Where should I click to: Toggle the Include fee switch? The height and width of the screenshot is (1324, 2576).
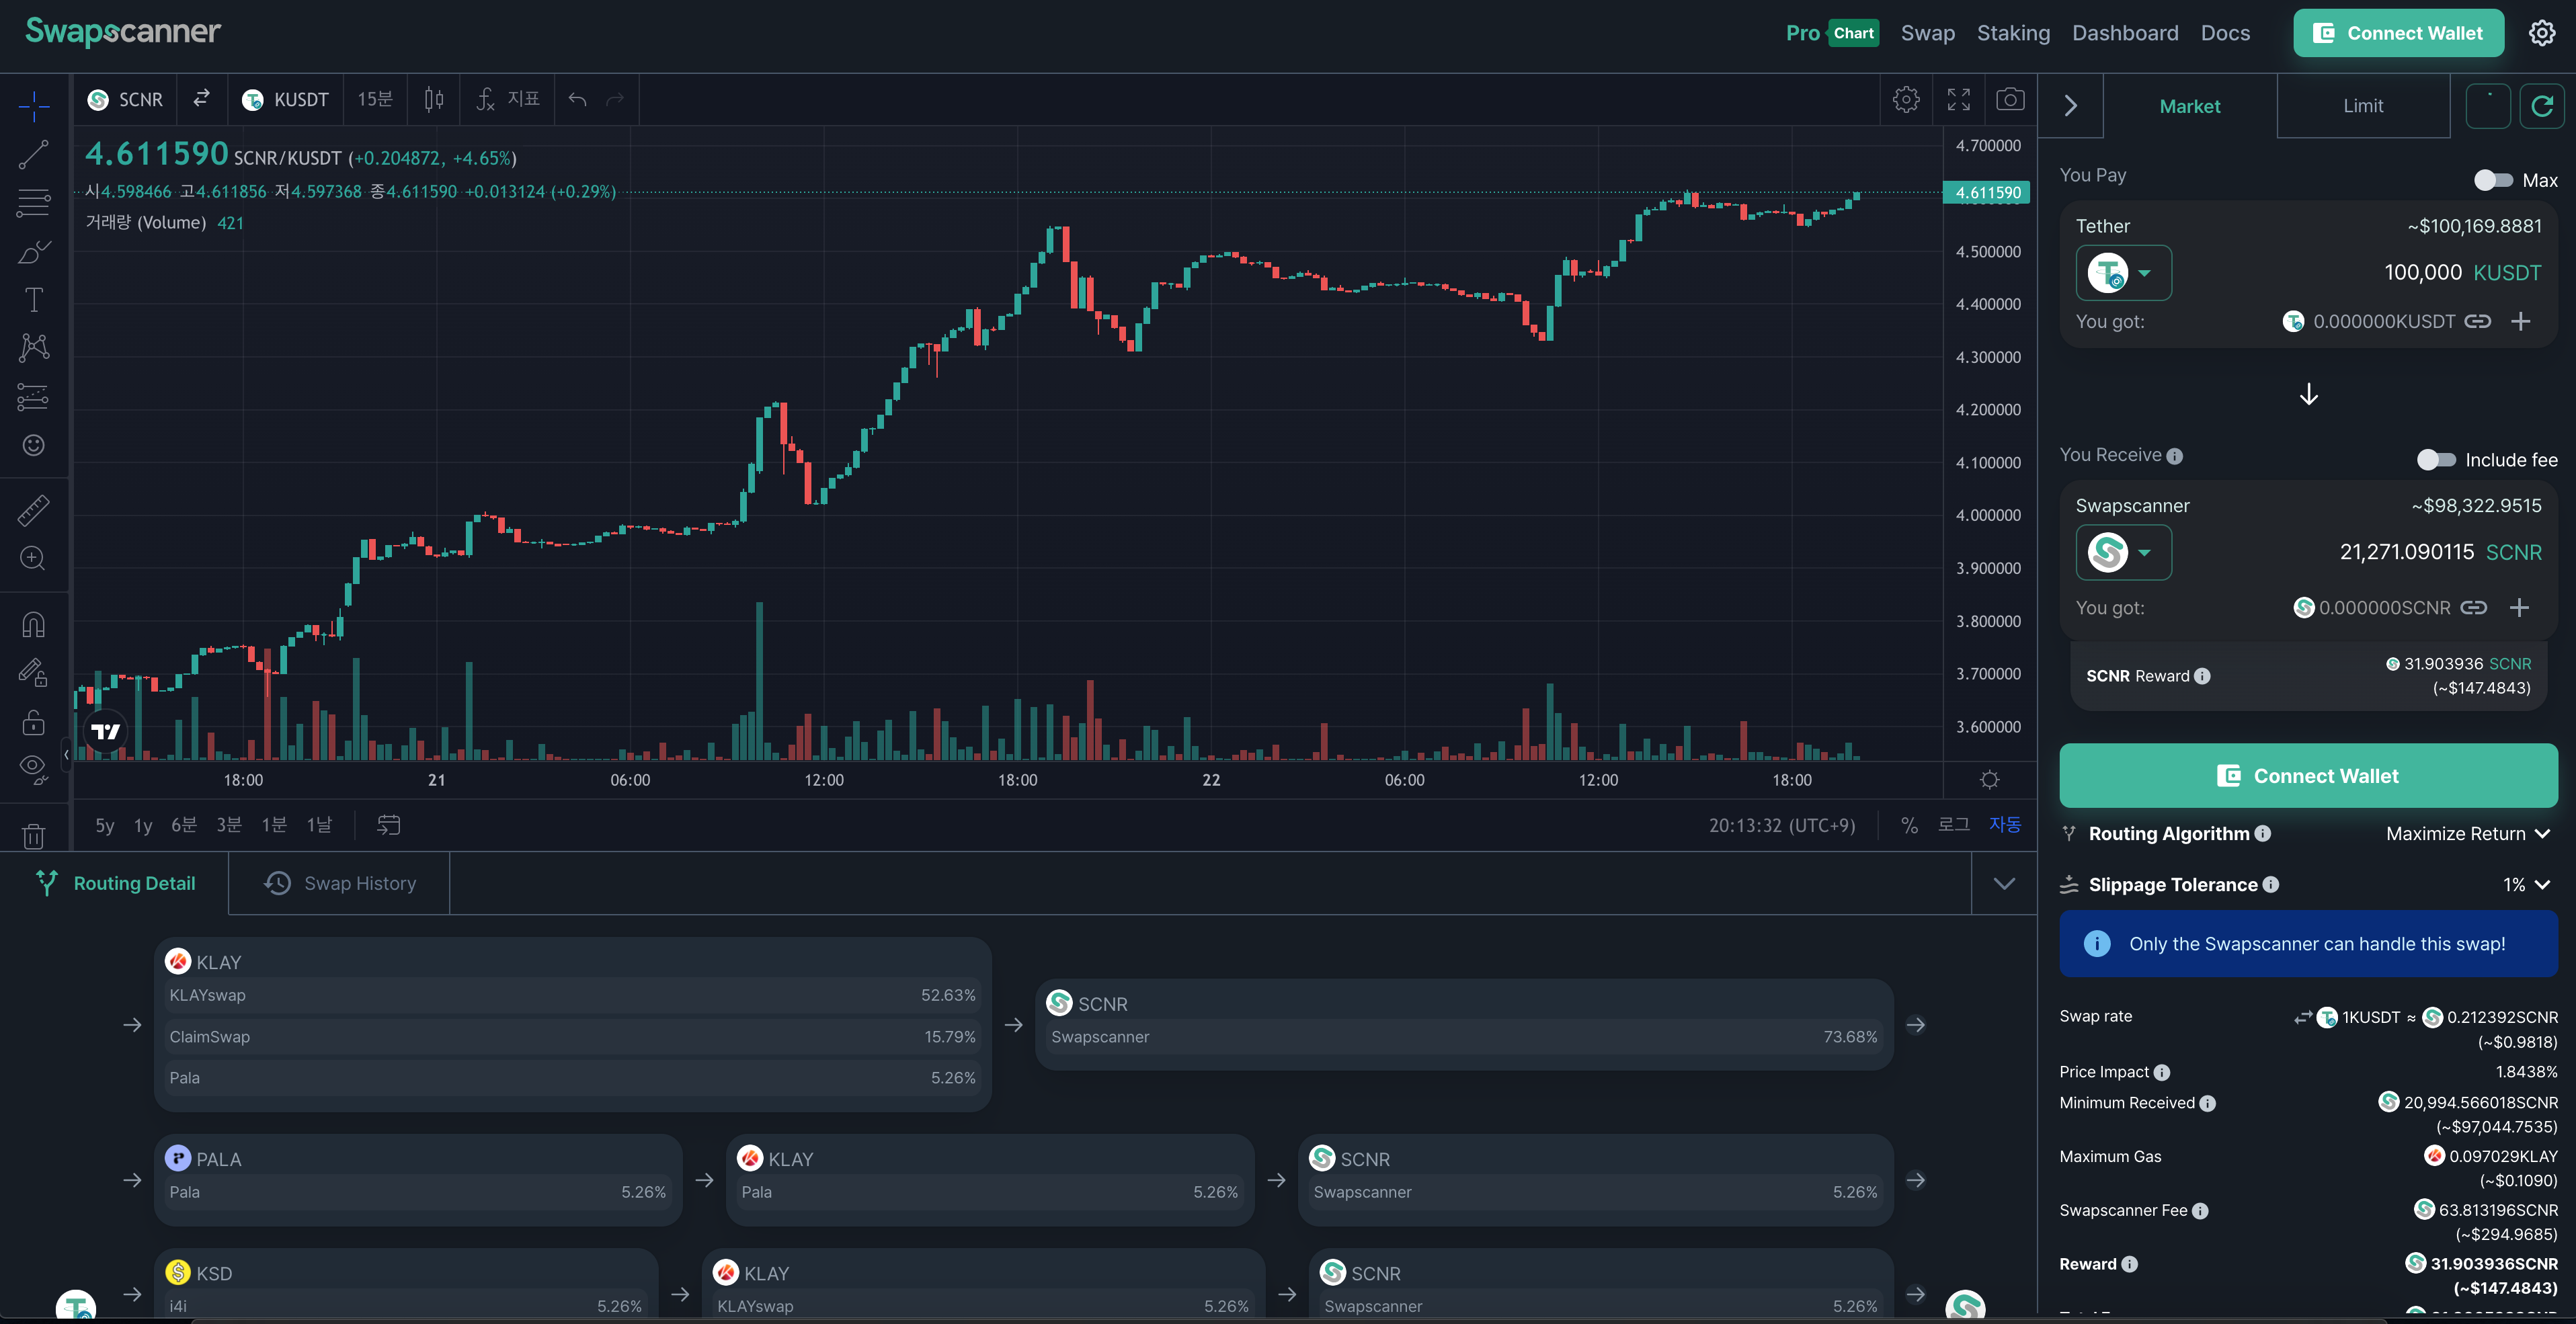click(2436, 459)
